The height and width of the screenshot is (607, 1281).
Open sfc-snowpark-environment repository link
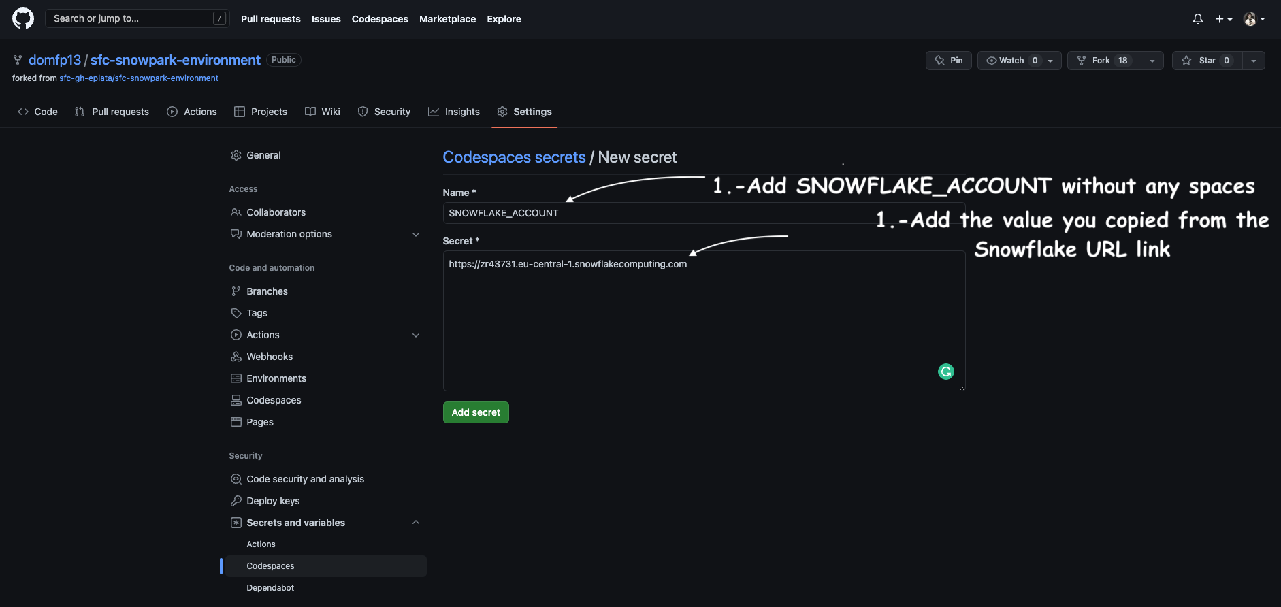coord(176,60)
